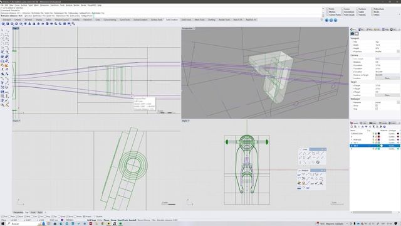Click color swatch of selected blue layer
The image size is (401, 226).
[378, 146]
